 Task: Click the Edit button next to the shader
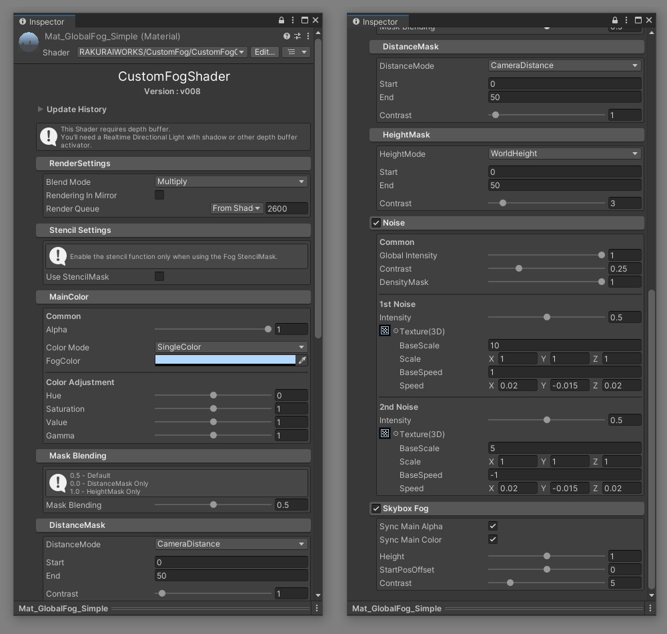pyautogui.click(x=264, y=51)
